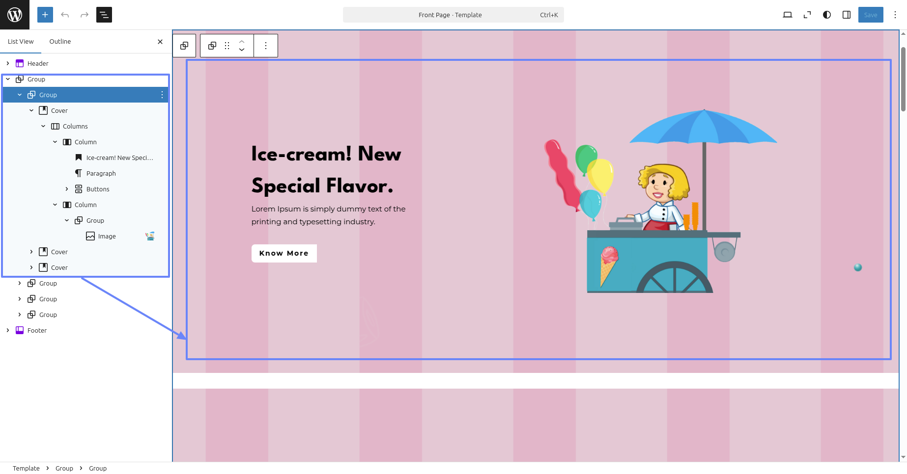The image size is (907, 474).
Task: Open the editor Options menu
Action: [895, 15]
